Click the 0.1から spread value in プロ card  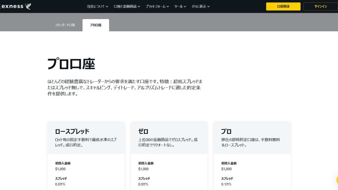point(226,184)
